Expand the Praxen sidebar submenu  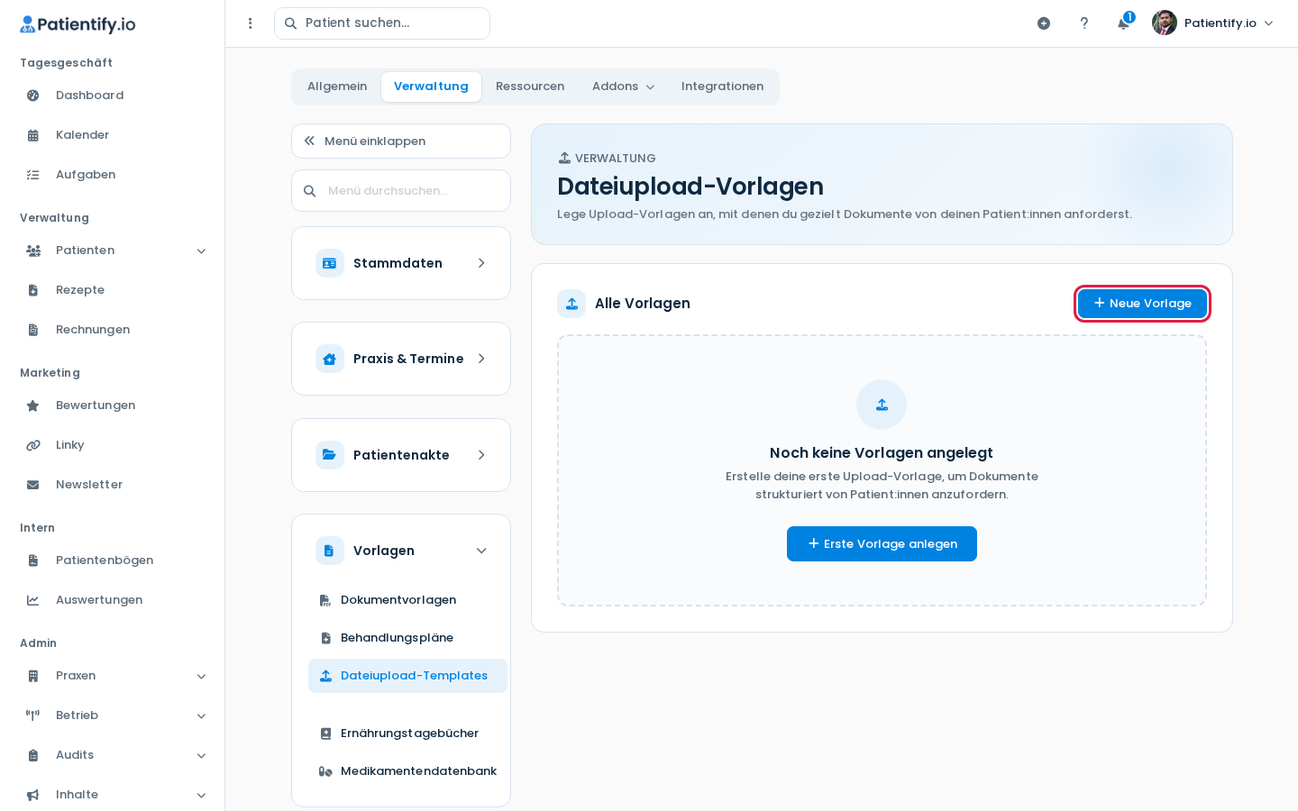tap(202, 676)
